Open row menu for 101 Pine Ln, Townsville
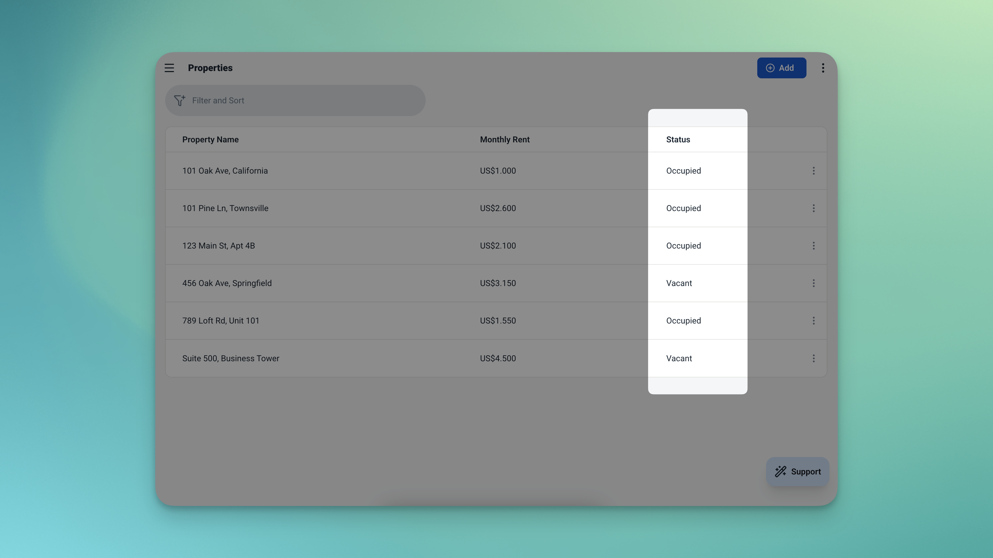This screenshot has height=558, width=993. [x=813, y=208]
